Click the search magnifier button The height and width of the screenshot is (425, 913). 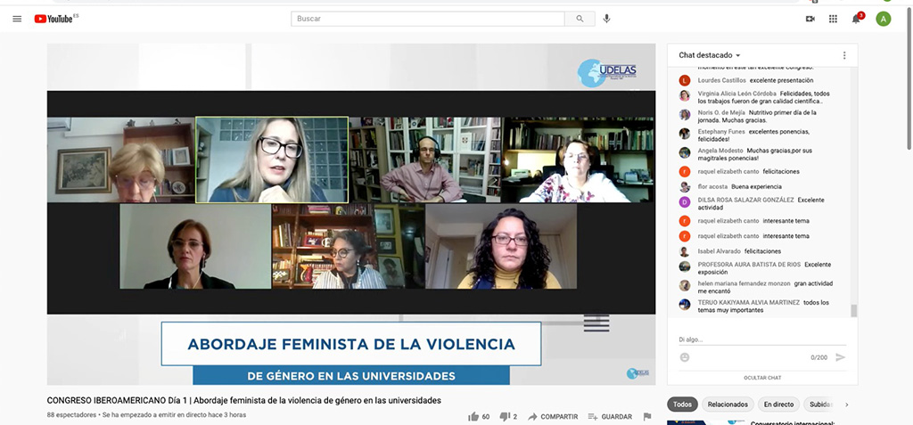point(580,19)
